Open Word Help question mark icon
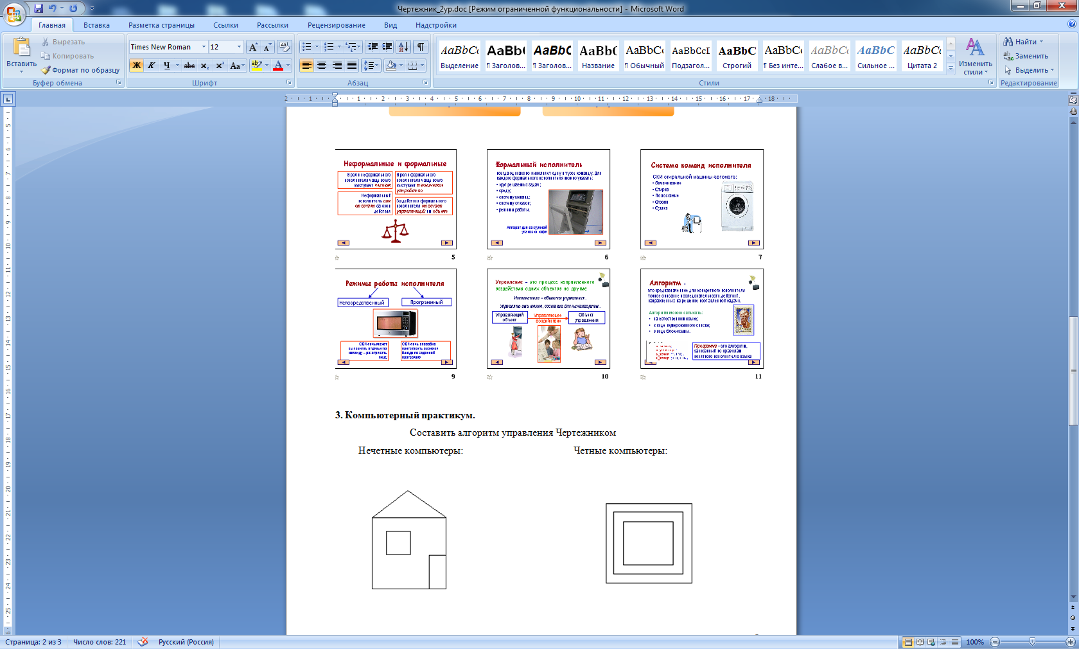1079x649 pixels. [x=1072, y=24]
